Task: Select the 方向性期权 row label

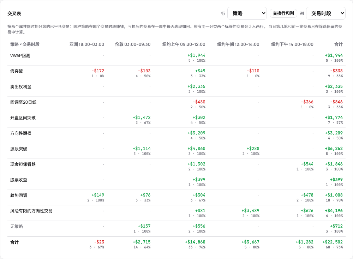Action: tap(21, 133)
